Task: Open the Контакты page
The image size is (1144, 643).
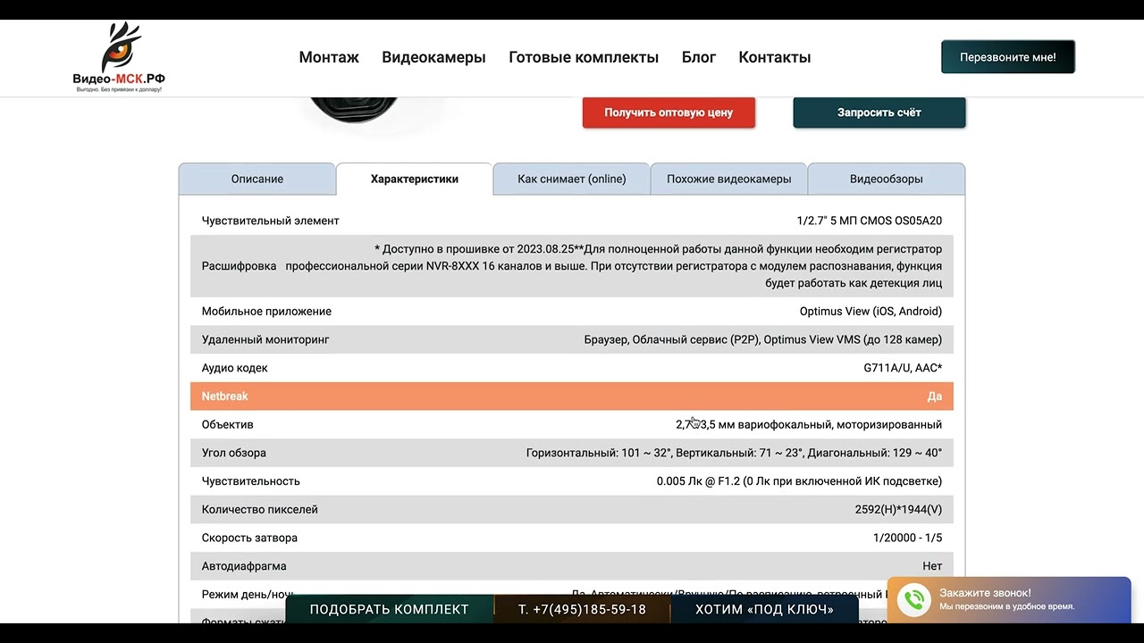Action: coord(775,57)
